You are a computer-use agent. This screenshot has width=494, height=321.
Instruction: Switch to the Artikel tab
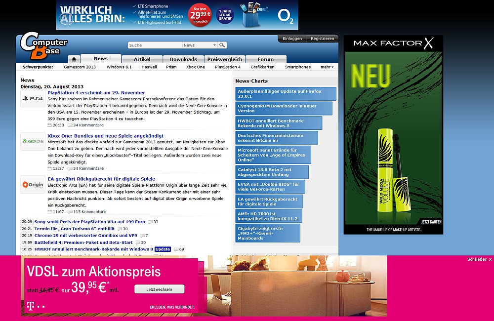tap(142, 59)
